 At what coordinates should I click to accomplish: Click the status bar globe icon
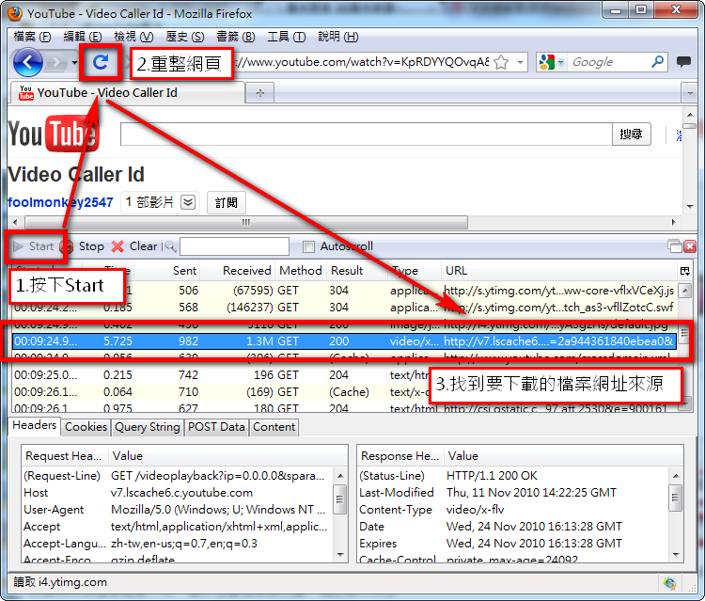pyautogui.click(x=669, y=583)
